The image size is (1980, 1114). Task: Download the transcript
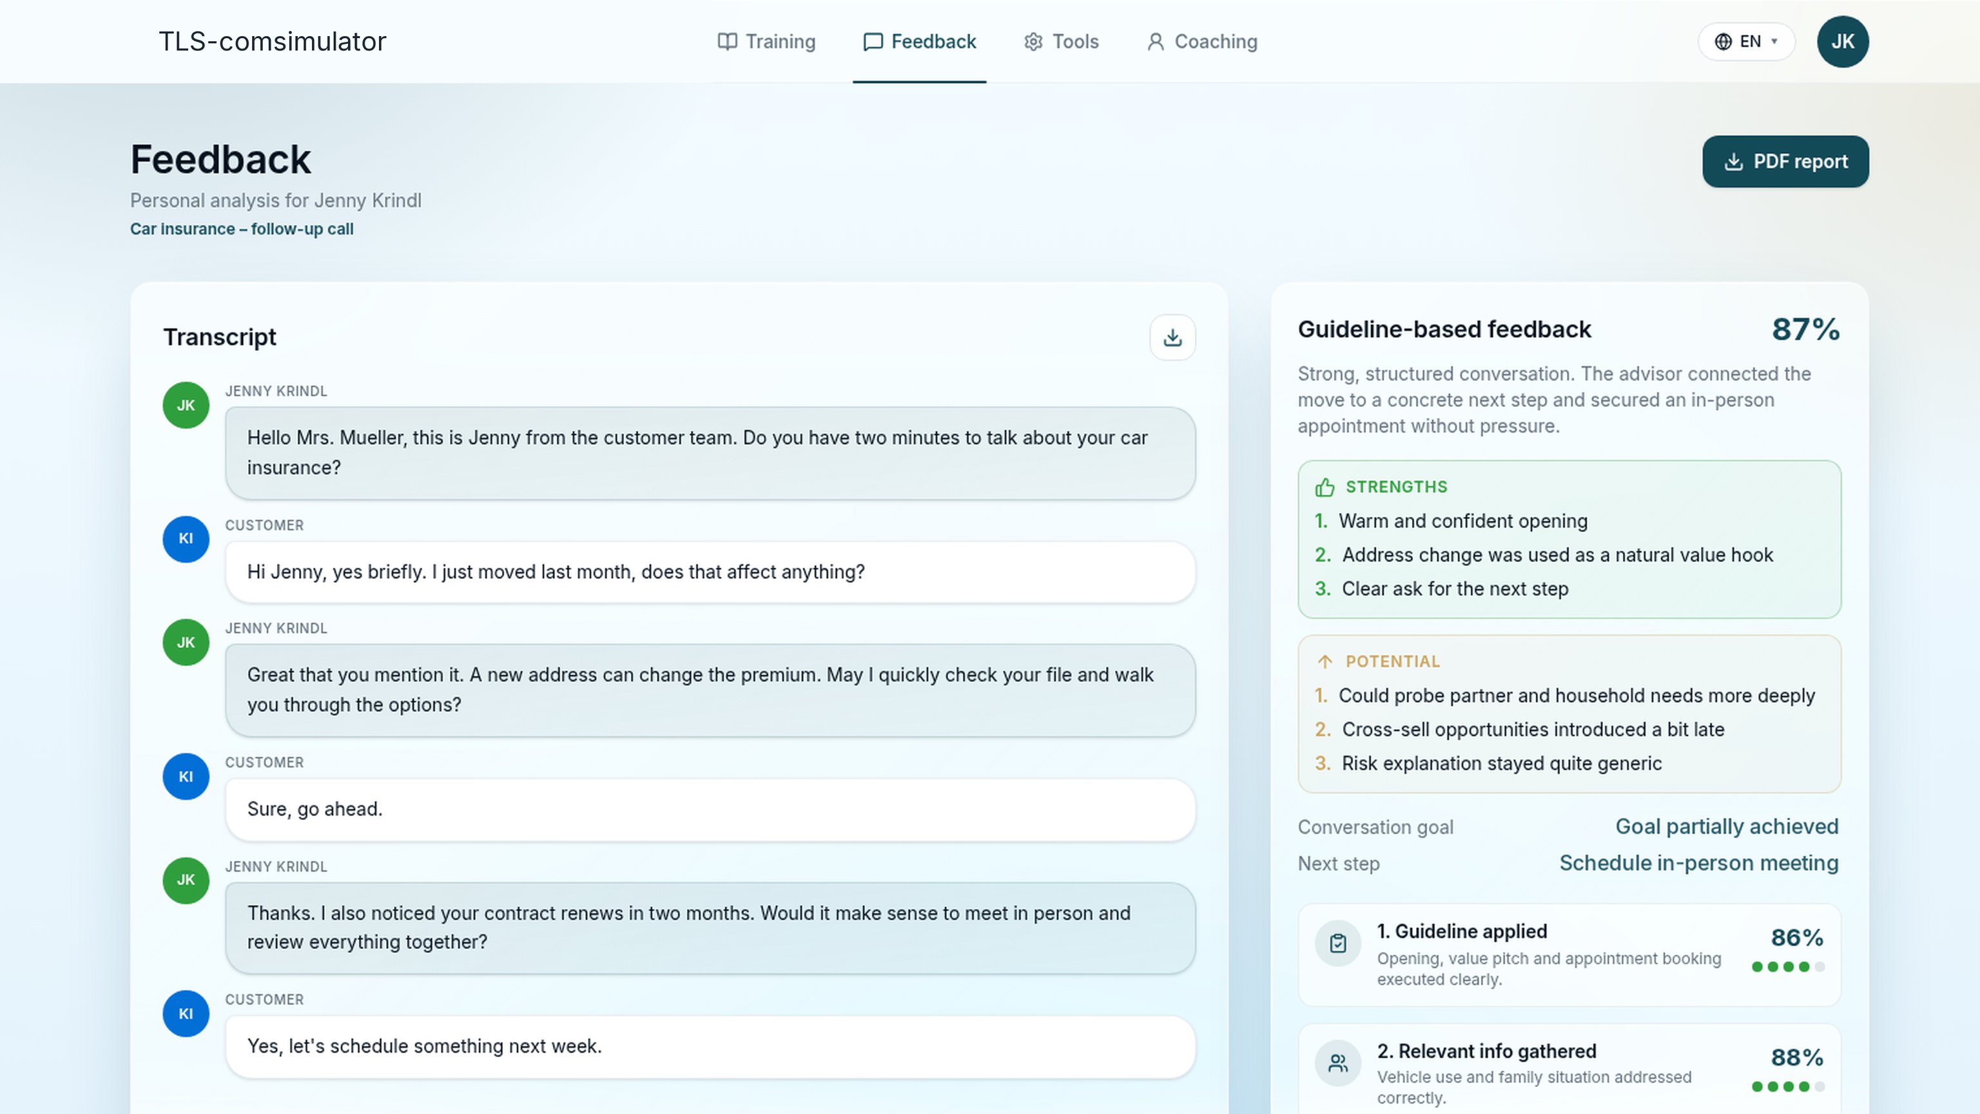(x=1172, y=337)
